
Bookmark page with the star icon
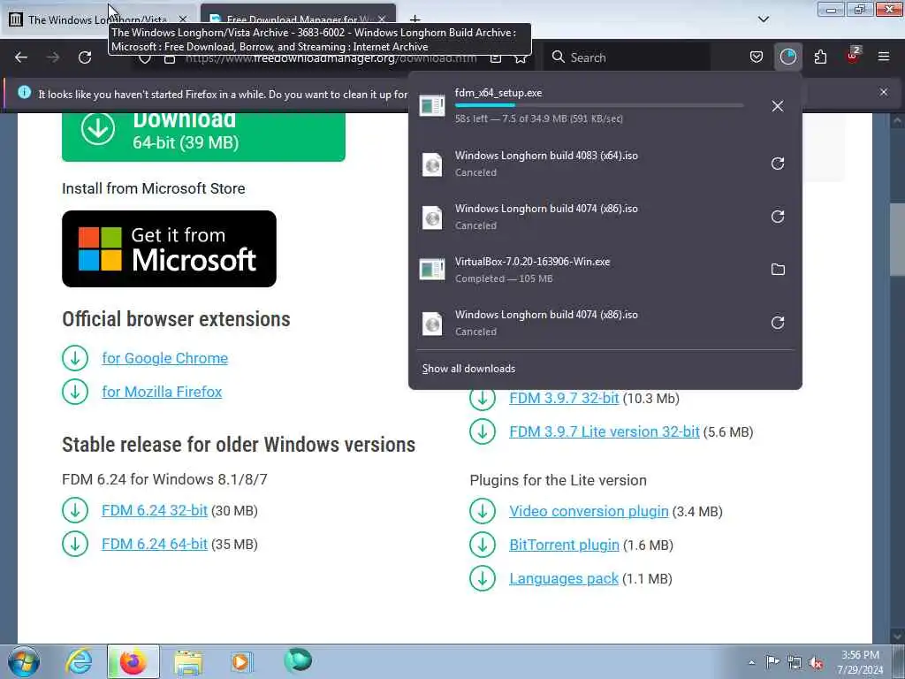pos(520,58)
